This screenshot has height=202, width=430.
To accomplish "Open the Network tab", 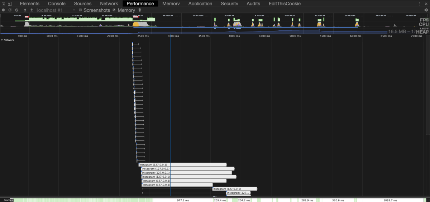I will pyautogui.click(x=109, y=4).
